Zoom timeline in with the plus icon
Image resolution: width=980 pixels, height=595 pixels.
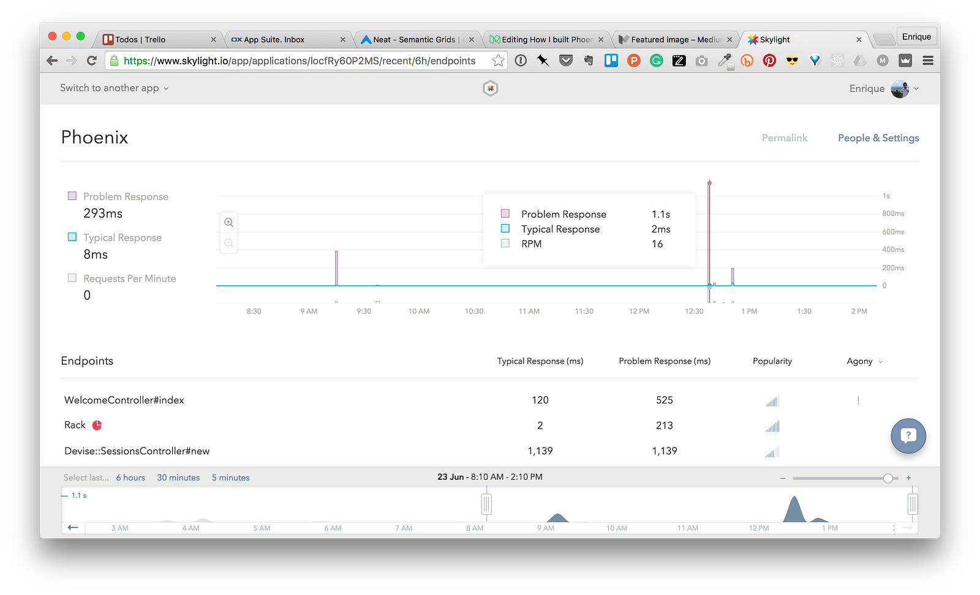click(x=908, y=478)
